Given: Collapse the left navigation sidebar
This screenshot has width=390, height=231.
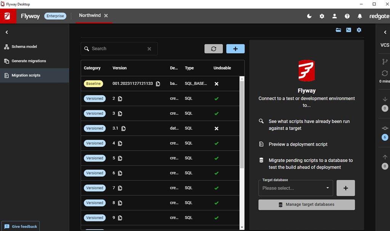Looking at the screenshot, I should click(x=7, y=33).
